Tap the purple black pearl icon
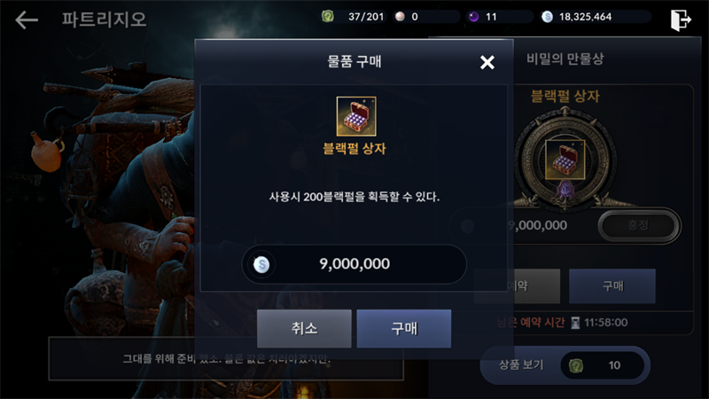Screen dimensions: 709x399 pos(473,17)
